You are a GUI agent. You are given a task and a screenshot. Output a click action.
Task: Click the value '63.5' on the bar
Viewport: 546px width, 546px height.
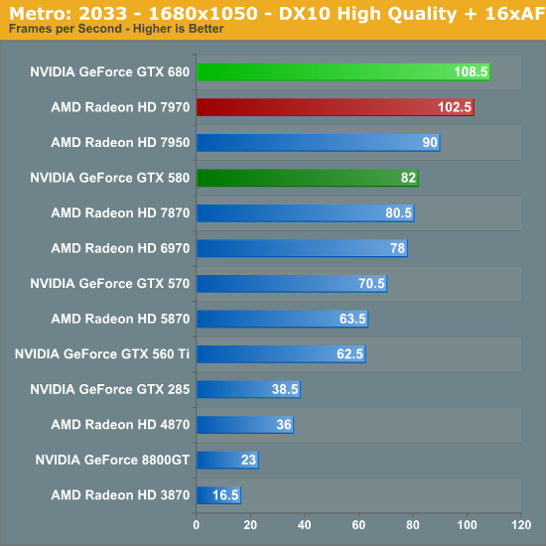[x=352, y=319]
